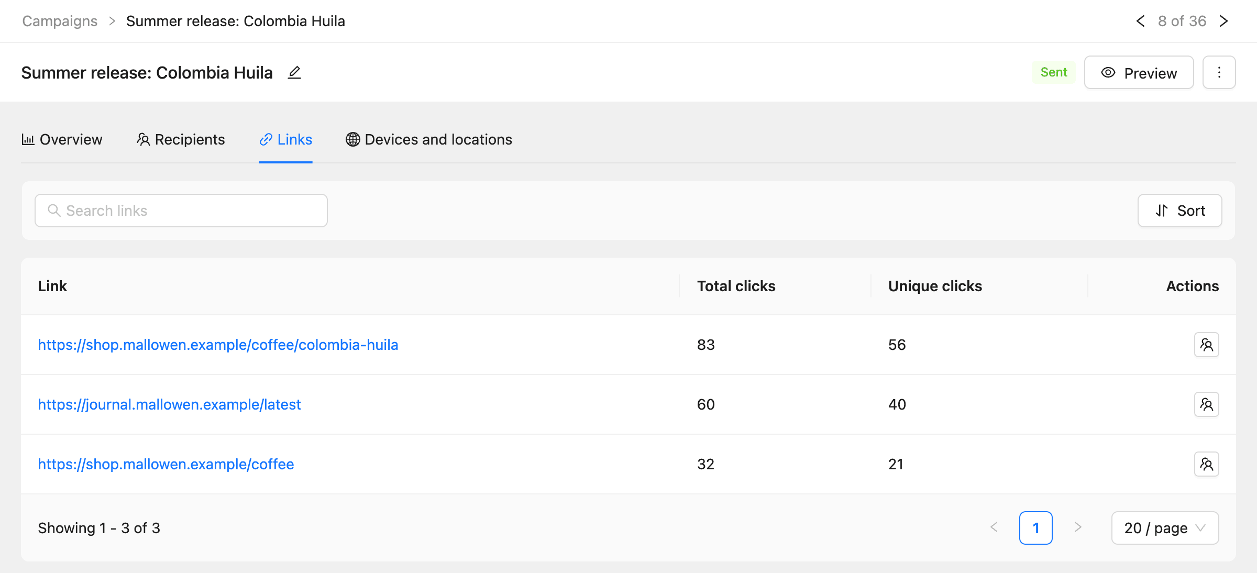Click unique clicks value 40
Screen dimensions: 1257x573
(x=897, y=404)
